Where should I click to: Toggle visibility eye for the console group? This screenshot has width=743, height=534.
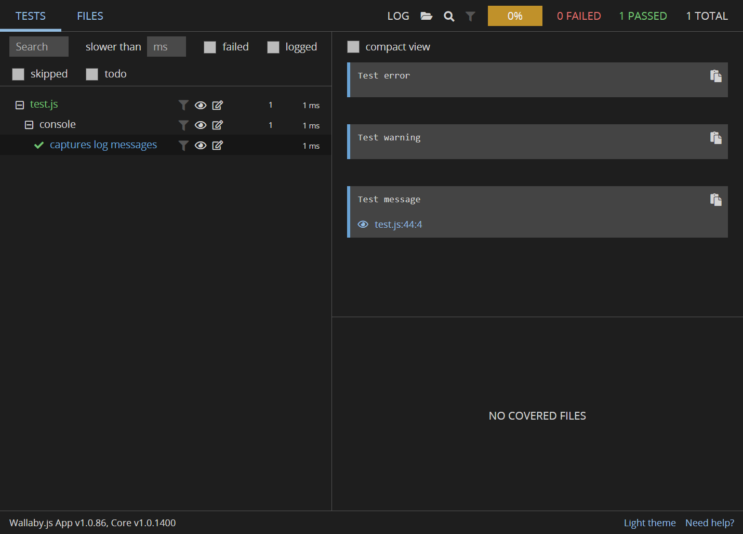(x=201, y=125)
